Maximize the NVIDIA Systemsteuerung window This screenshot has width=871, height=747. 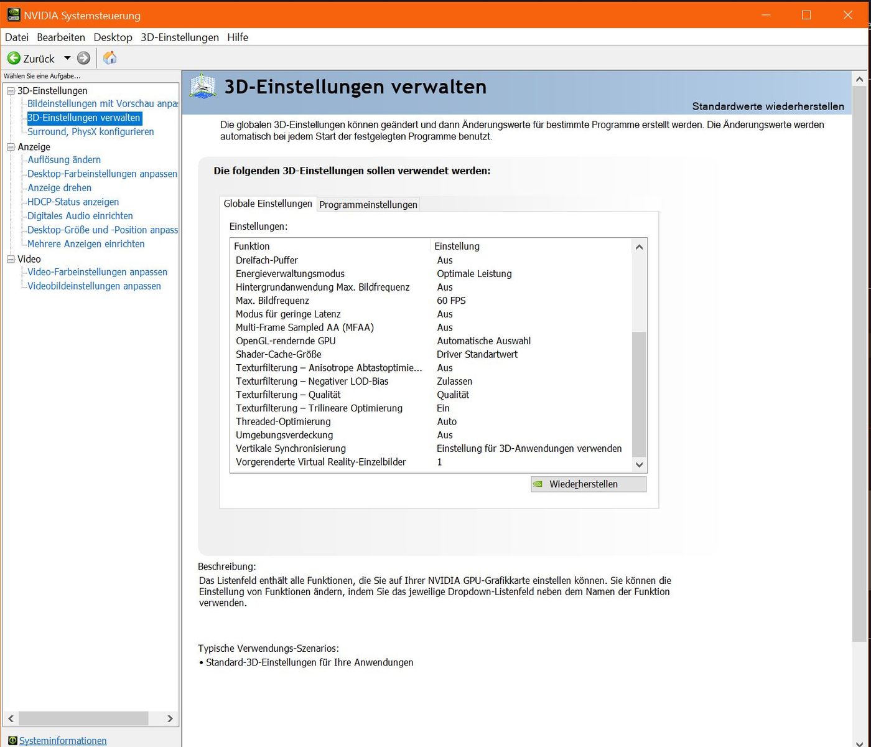[x=807, y=15]
